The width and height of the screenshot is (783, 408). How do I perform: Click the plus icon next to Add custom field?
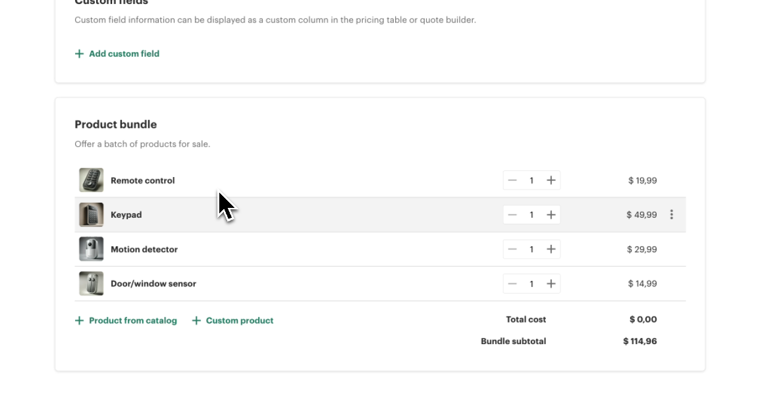click(79, 53)
